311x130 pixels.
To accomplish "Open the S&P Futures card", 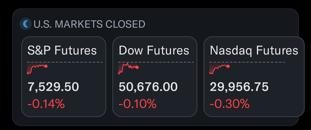I will click(x=63, y=77).
